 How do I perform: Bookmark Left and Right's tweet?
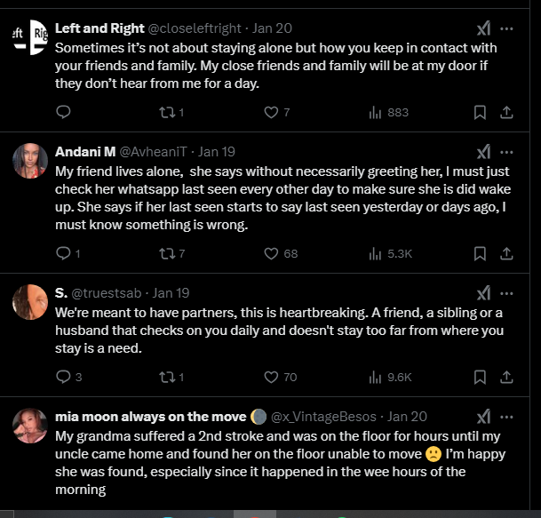pyautogui.click(x=480, y=112)
